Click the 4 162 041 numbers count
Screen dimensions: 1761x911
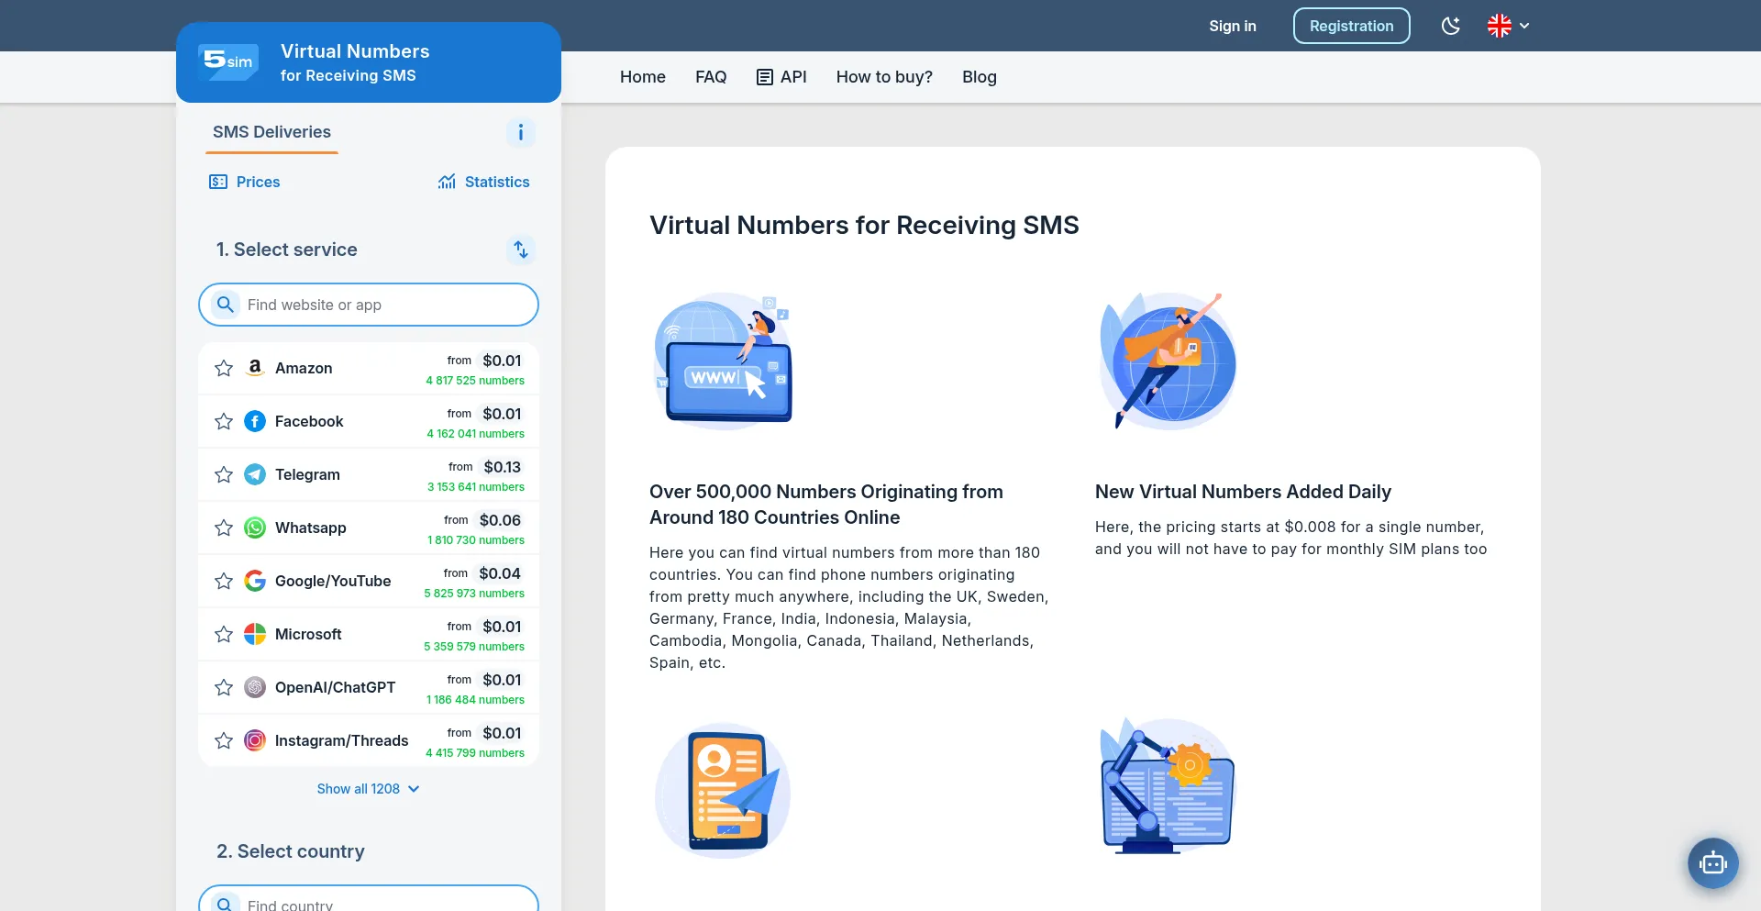tap(475, 434)
